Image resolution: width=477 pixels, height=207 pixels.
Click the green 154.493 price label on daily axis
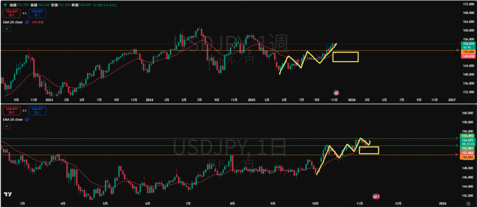pos(468,136)
